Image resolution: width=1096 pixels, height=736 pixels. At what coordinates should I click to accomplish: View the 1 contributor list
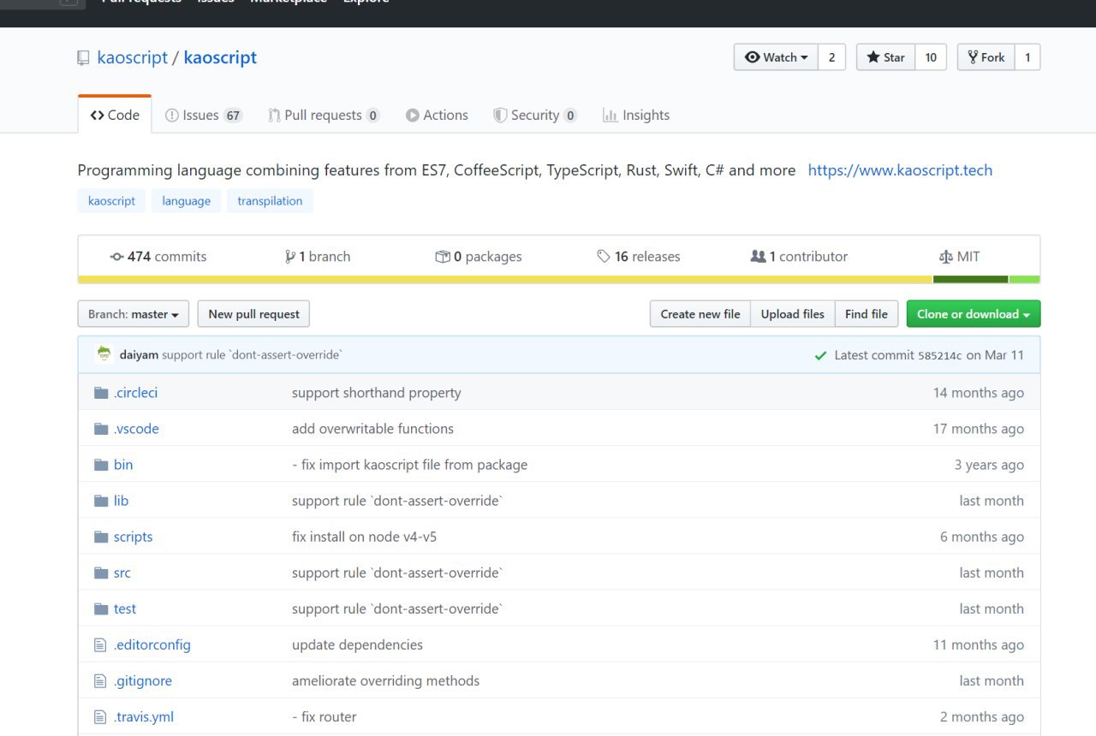click(x=799, y=257)
